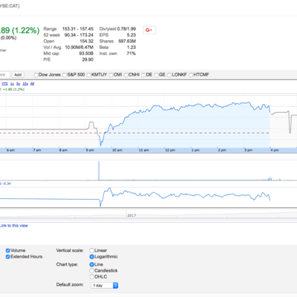Check the DE comparison box
The image size is (297, 297).
[143, 75]
